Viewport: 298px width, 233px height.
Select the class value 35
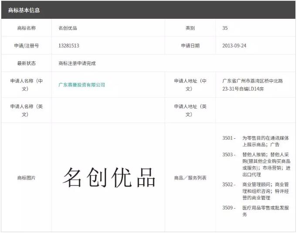coord(225,28)
